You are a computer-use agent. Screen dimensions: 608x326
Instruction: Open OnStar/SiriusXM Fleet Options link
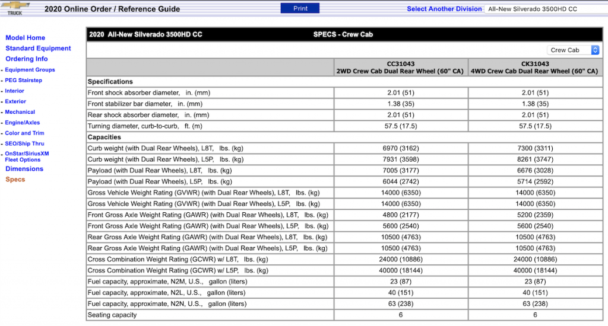tap(27, 156)
